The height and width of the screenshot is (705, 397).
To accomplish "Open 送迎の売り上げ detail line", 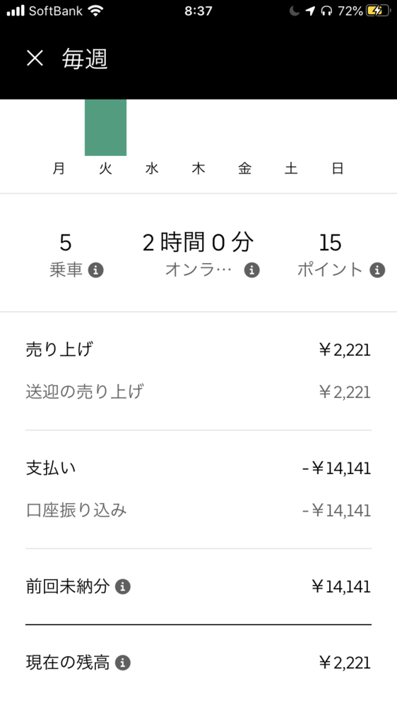I will click(198, 392).
